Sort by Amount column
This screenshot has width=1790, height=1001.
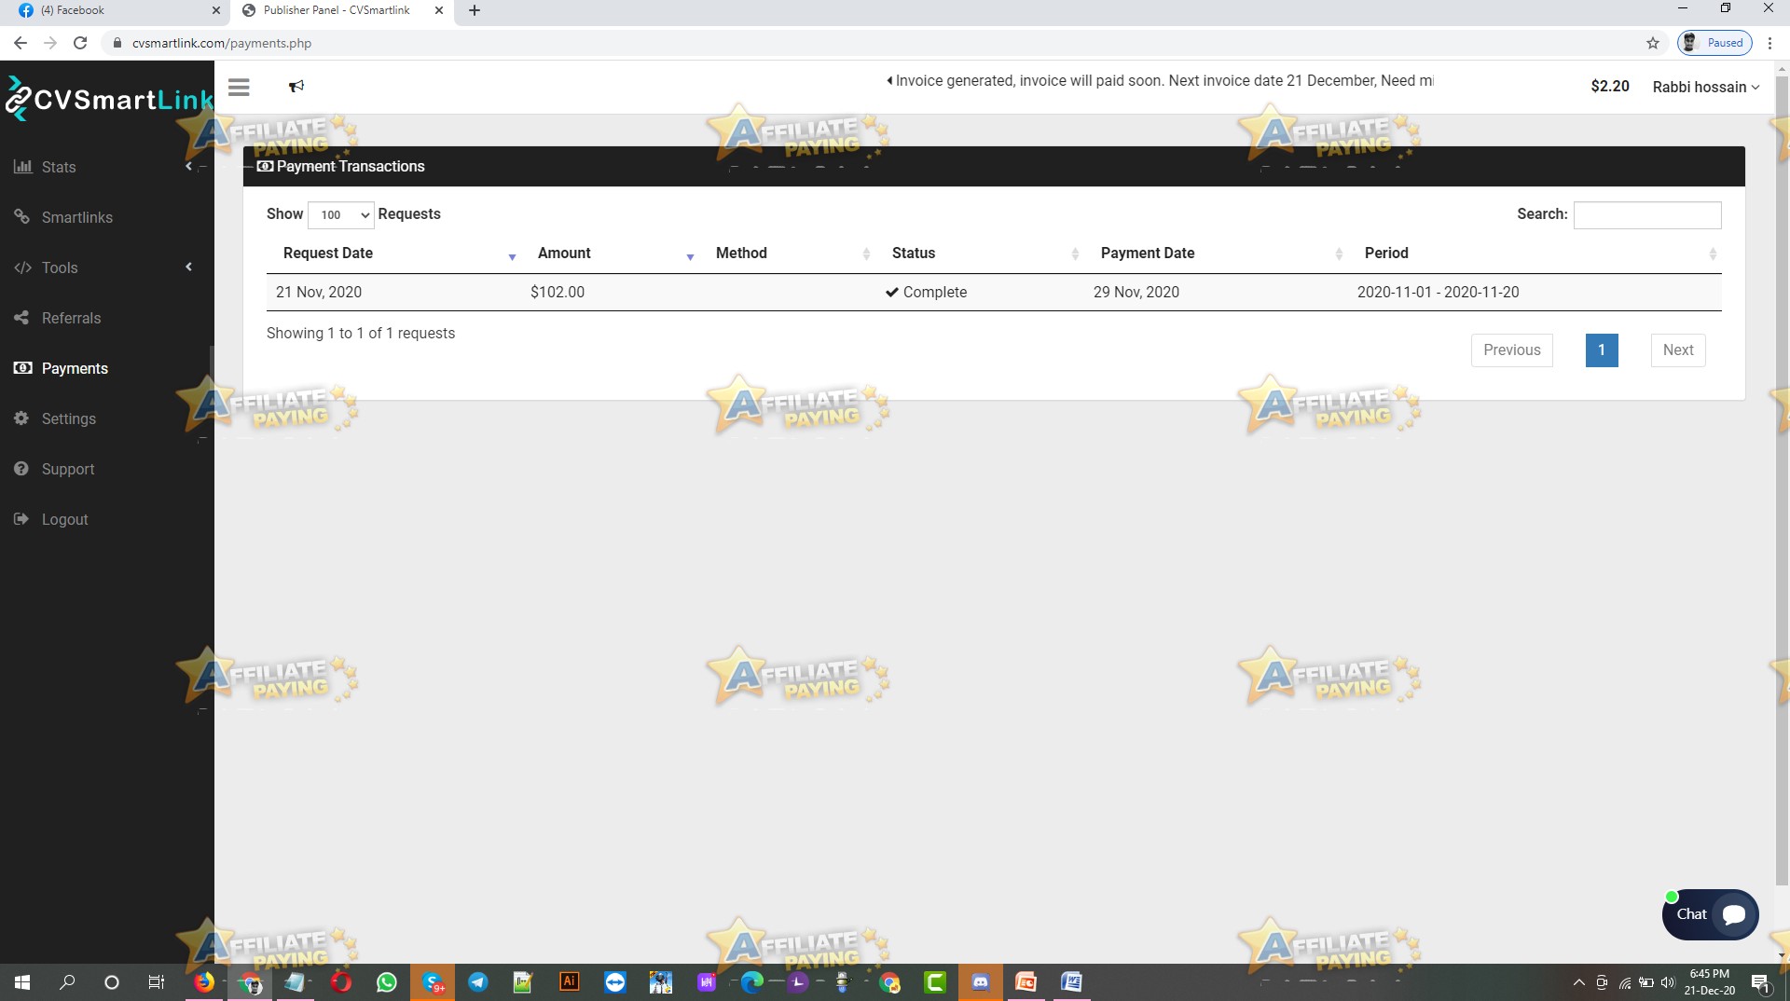(610, 254)
